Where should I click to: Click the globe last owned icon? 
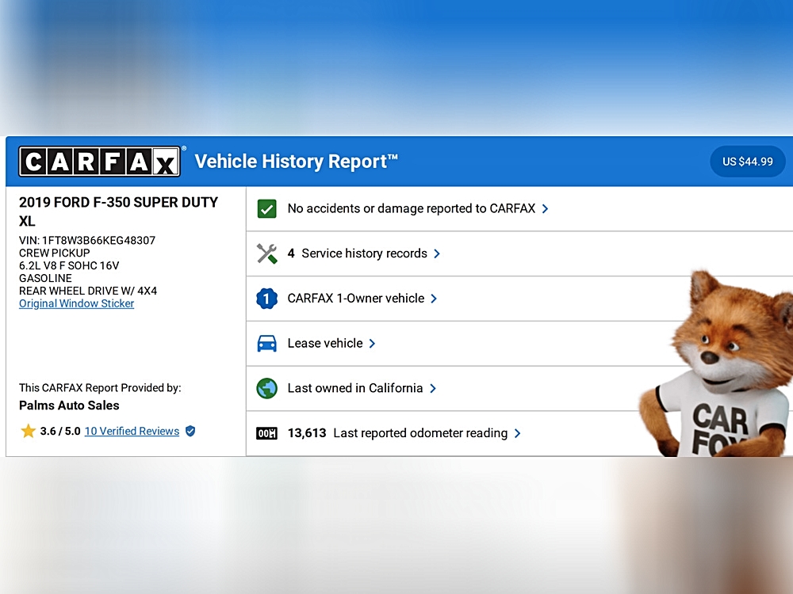[266, 388]
